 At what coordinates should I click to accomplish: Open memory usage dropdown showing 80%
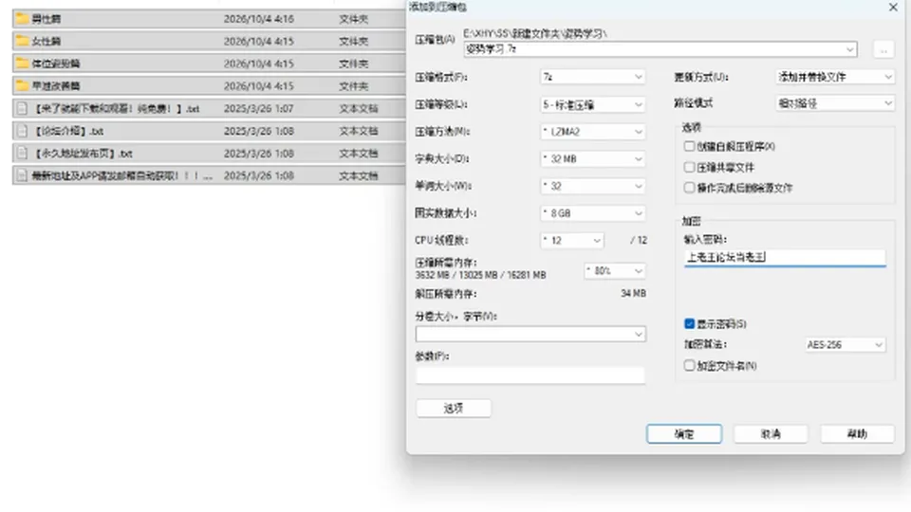pyautogui.click(x=615, y=270)
